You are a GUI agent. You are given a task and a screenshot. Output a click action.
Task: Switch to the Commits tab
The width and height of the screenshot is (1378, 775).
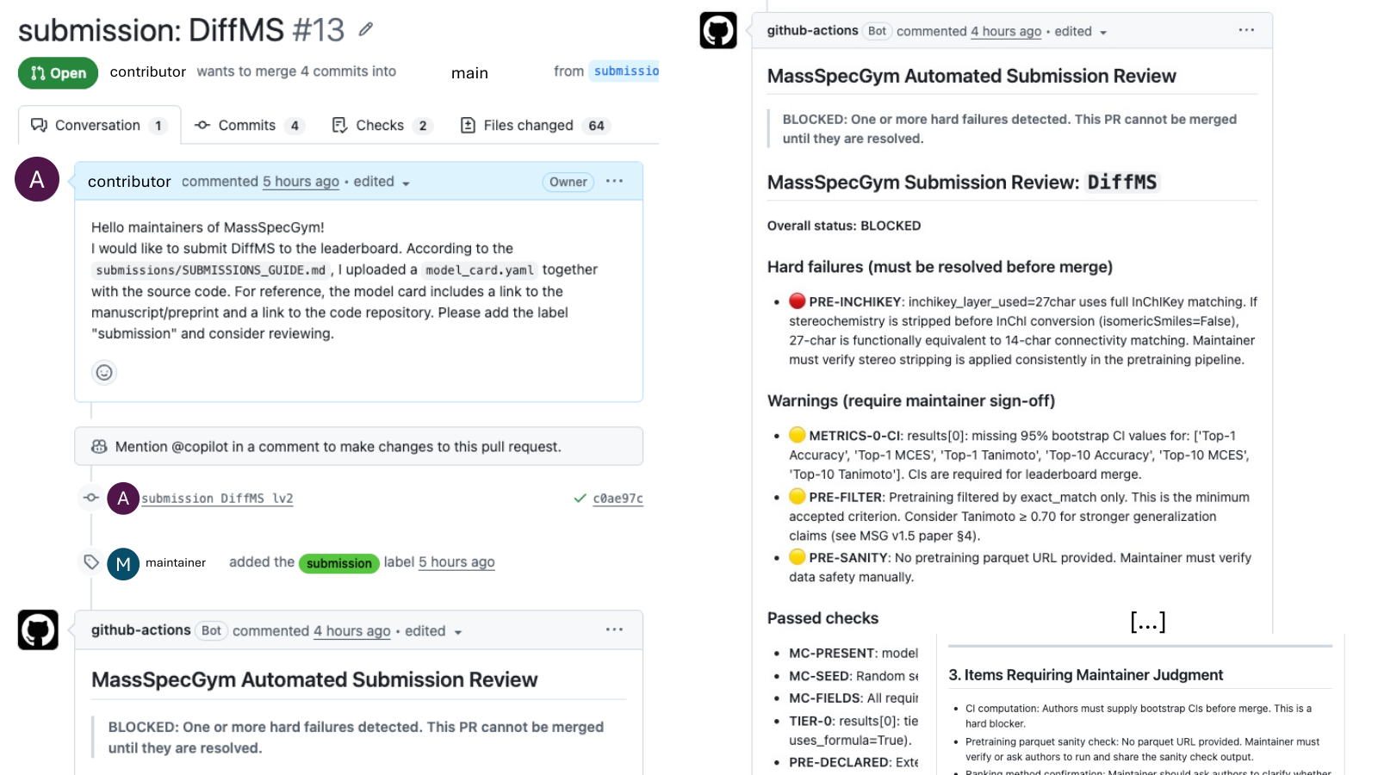tap(249, 126)
